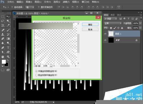Image resolution: width=143 pixels, height=104 pixels.
Task: Lock layer position icon
Action: coord(118,28)
